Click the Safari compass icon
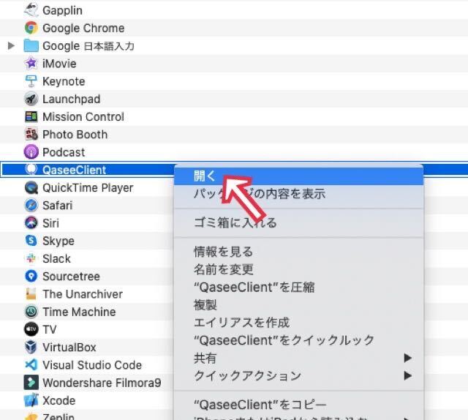Viewport: 468px width, 420px height. (31, 205)
